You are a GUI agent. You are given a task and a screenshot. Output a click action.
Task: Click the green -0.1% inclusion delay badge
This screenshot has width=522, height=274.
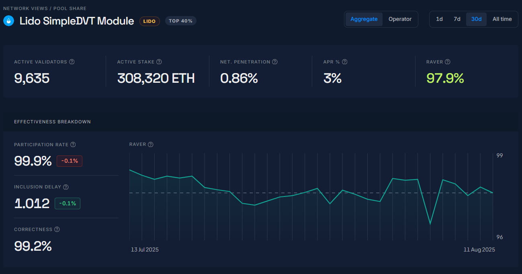[x=68, y=204]
